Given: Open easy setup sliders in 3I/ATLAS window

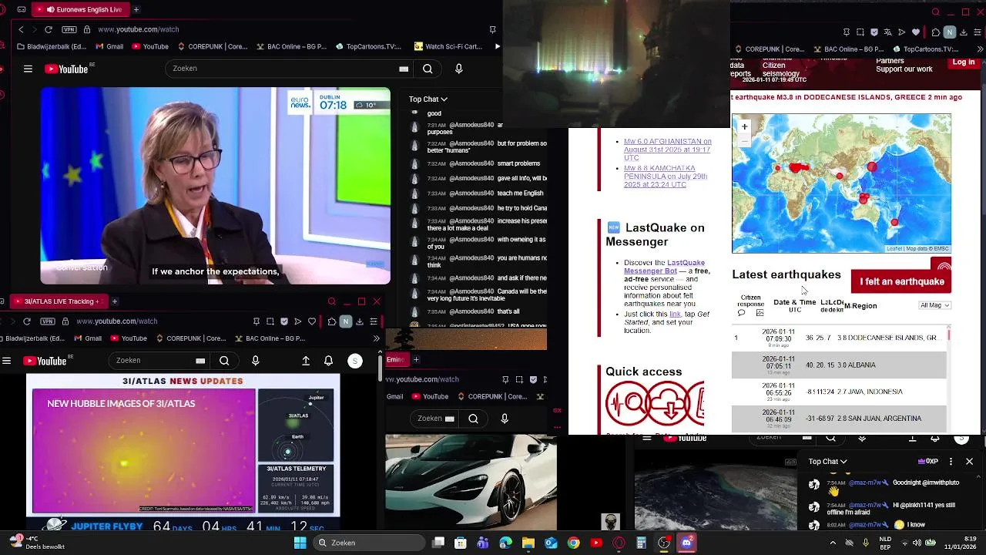Looking at the screenshot, I should pos(374,321).
